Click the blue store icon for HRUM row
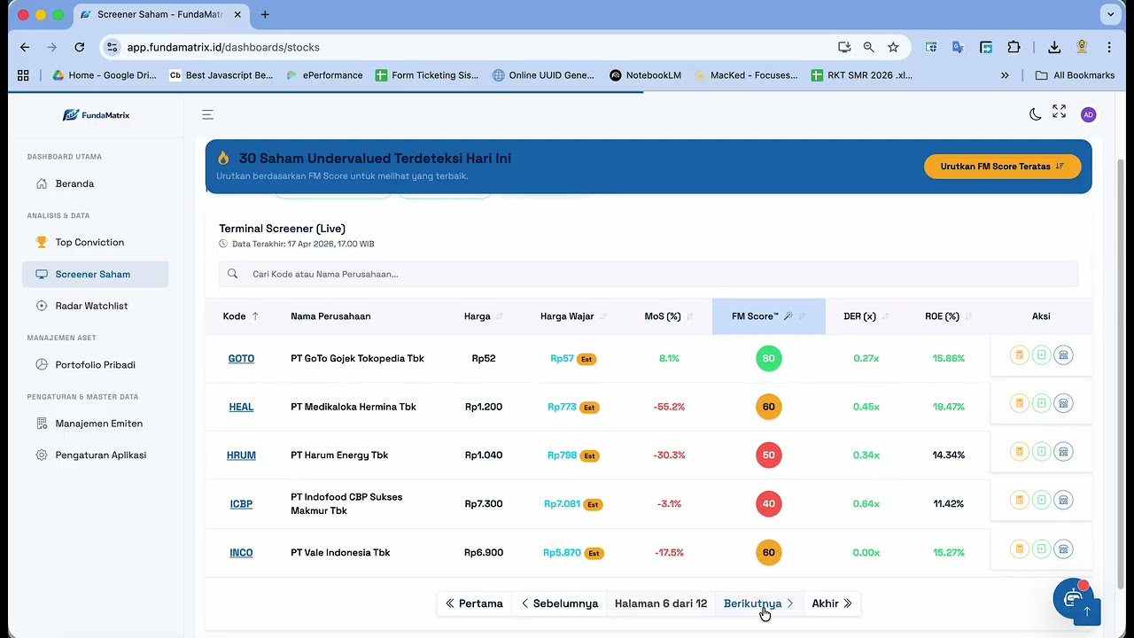 (1063, 452)
